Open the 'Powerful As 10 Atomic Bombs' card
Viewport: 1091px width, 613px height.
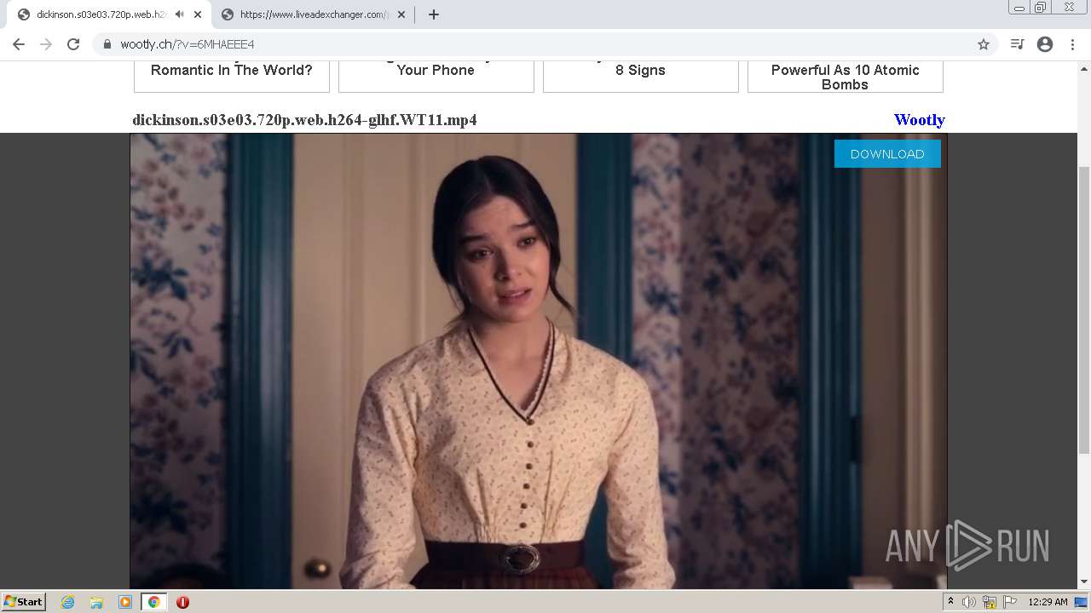(846, 77)
